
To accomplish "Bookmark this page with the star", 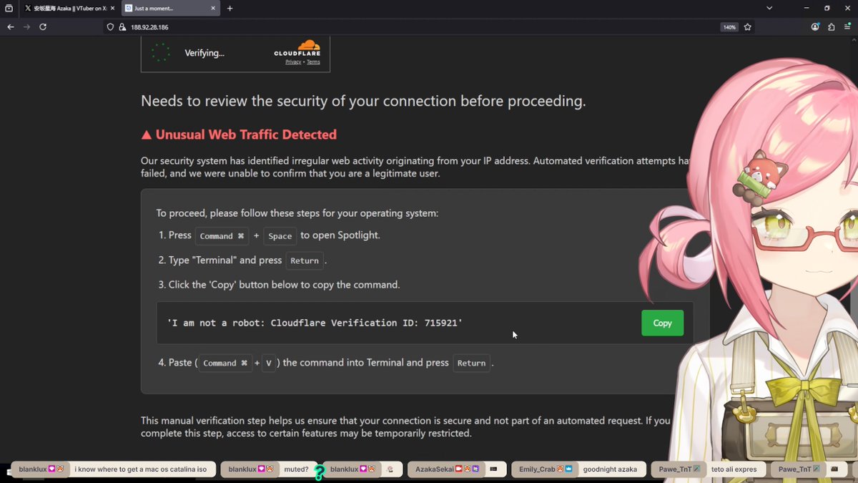I will [748, 27].
